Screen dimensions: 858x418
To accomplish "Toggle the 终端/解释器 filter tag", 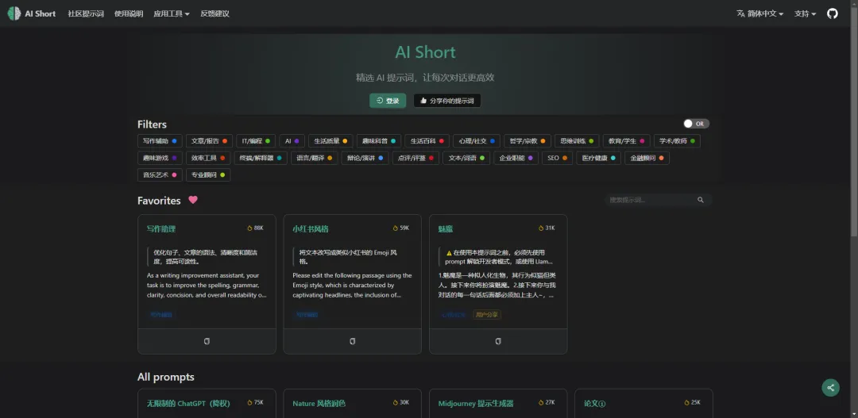I will [261, 159].
